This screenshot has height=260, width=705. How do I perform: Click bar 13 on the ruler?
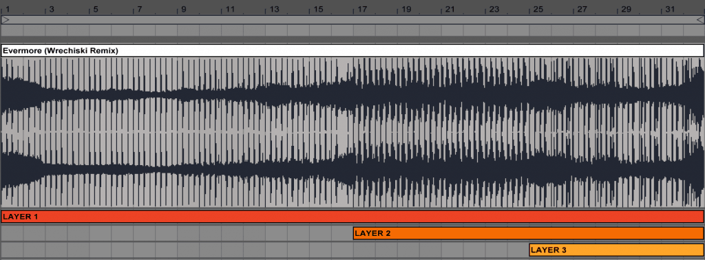274,9
